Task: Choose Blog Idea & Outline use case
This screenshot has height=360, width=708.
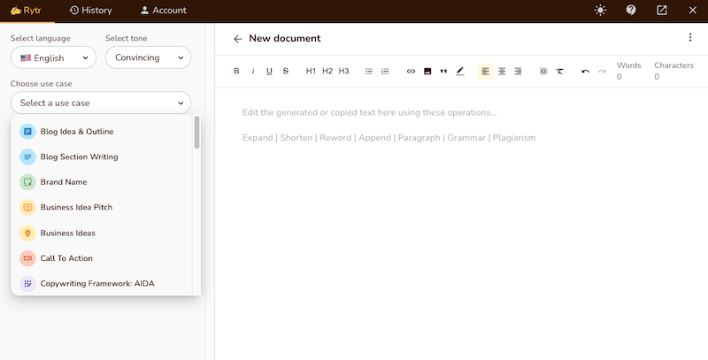Action: coord(102,132)
